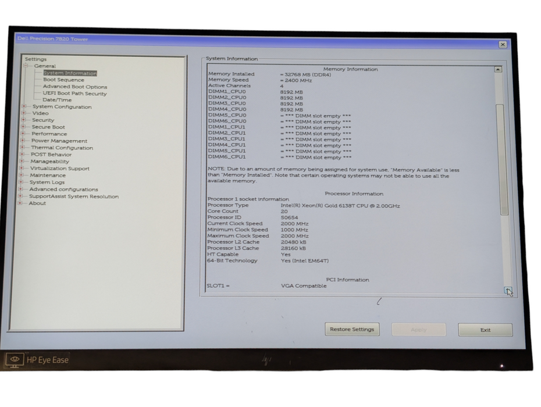The image size is (541, 407).
Task: Click the Maximum Clock Speed label
Action: (238, 235)
